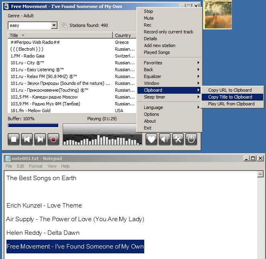Select Mute from the menu
This screenshot has height=259, width=266.
169,18
